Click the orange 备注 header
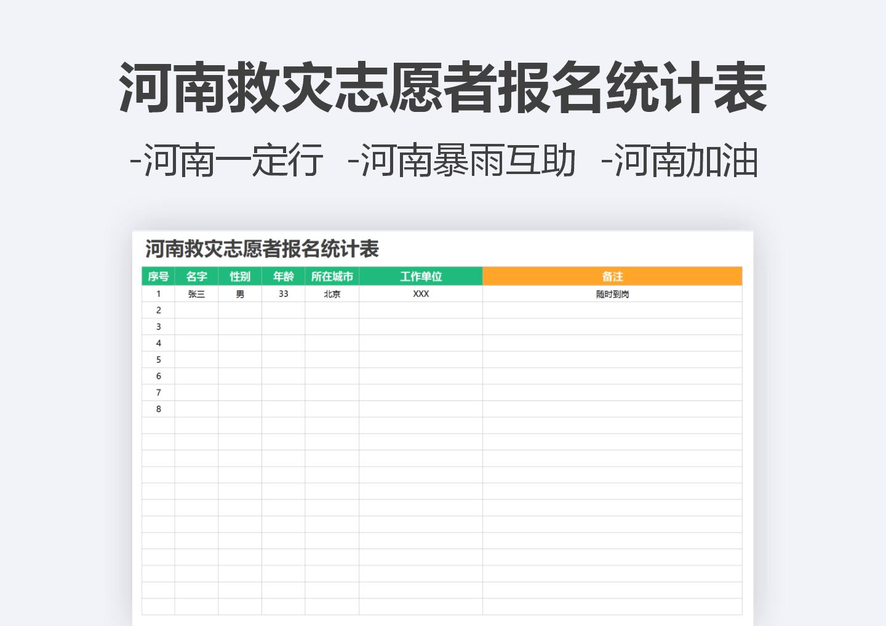886x626 pixels. click(612, 277)
